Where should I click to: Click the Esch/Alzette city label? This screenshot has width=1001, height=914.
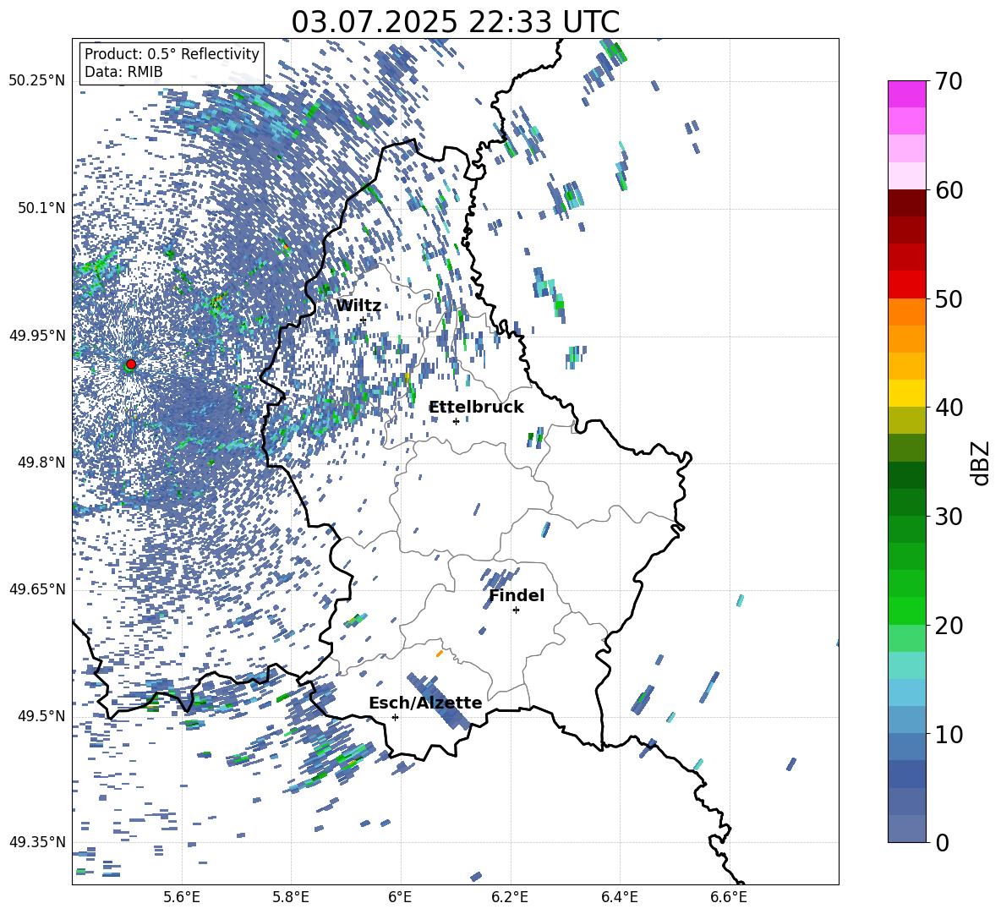(x=425, y=703)
